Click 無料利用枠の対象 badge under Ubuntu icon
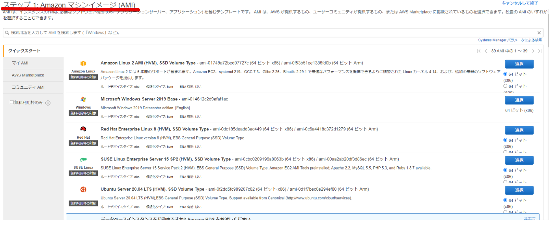 [x=83, y=203]
